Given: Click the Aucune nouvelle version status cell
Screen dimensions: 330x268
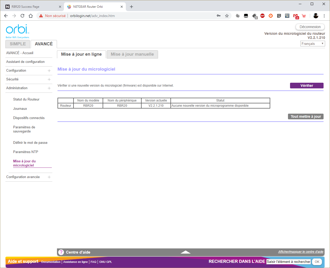Looking at the screenshot, I should pyautogui.click(x=220, y=106).
